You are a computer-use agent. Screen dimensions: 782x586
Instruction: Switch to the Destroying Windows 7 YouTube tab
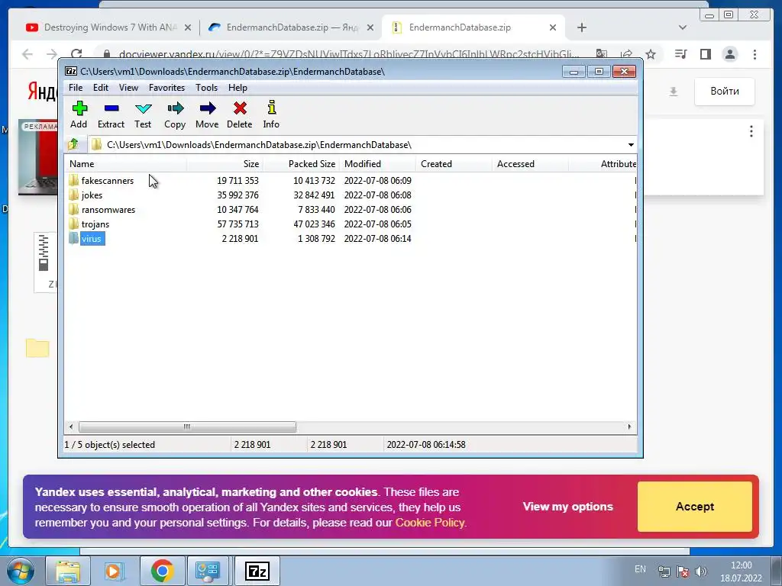click(x=108, y=27)
